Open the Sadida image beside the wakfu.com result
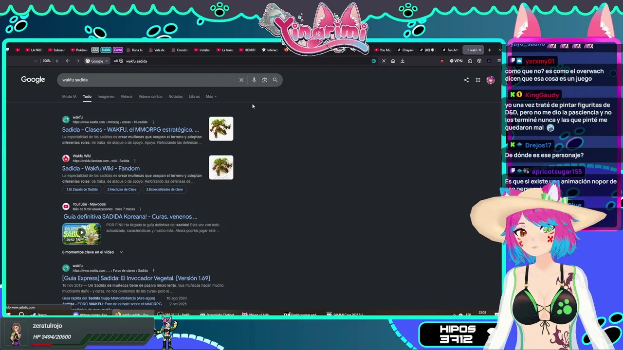 221,129
